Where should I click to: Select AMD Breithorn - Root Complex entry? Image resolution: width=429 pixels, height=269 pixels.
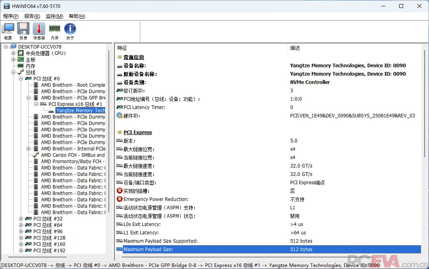73,85
